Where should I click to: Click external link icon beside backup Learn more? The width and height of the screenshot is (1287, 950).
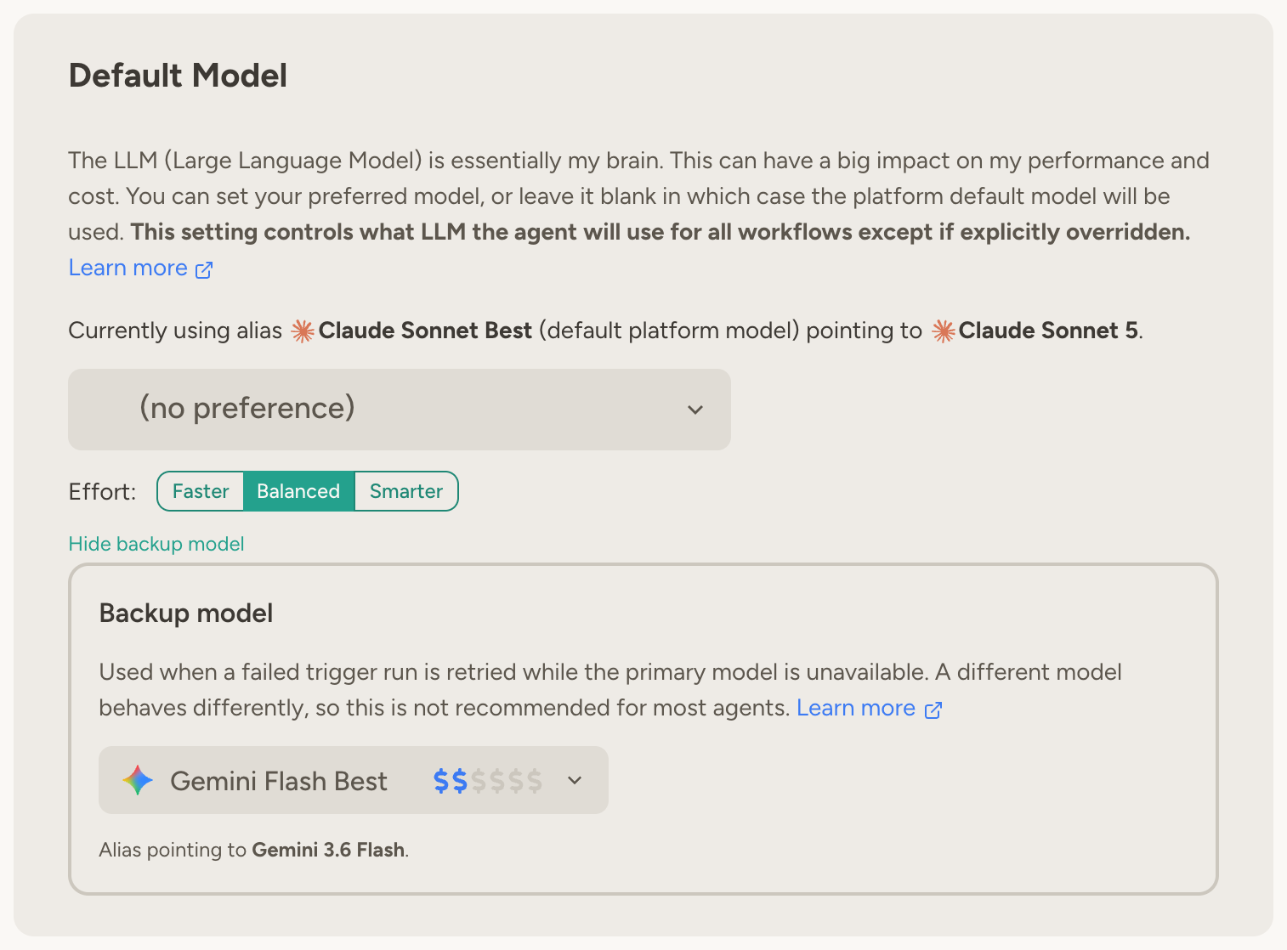point(933,710)
